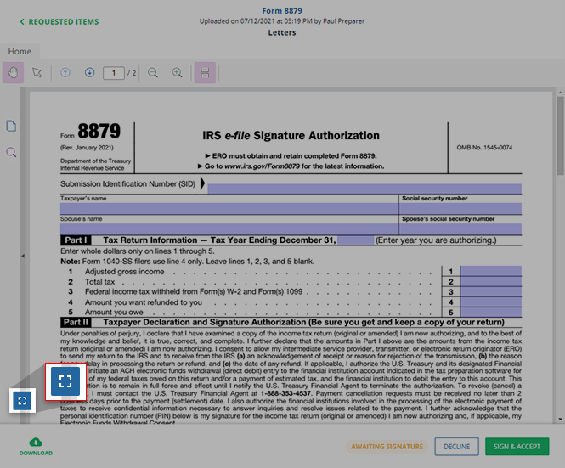Open the Home tab
Viewport: 565px width, 468px height.
(x=20, y=51)
